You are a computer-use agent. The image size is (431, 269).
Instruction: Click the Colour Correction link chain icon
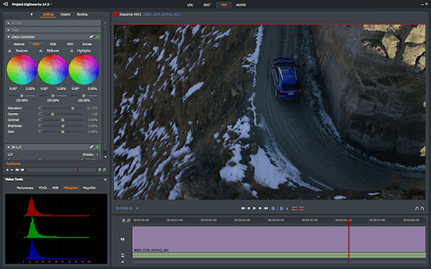click(92, 37)
